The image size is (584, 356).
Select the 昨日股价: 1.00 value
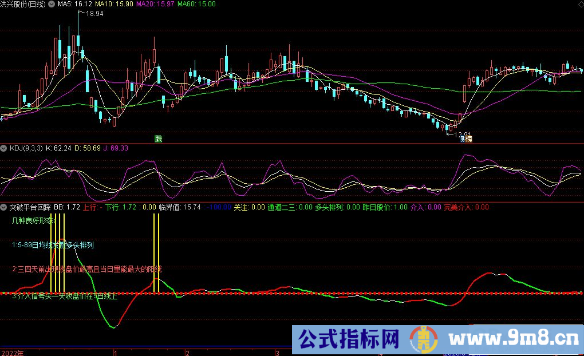point(385,207)
